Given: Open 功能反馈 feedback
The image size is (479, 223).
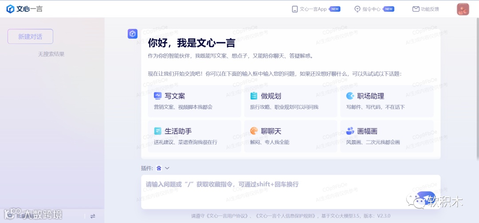Looking at the screenshot, I should click(430, 9).
